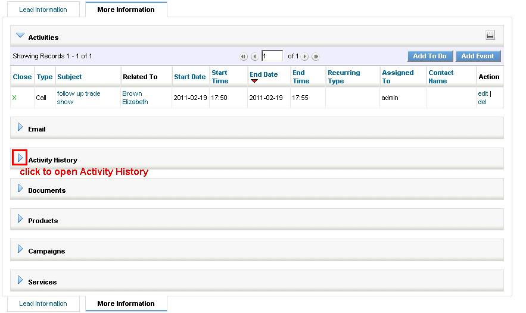Select the More Information tab at bottom
The image size is (526, 313).
pos(126,303)
